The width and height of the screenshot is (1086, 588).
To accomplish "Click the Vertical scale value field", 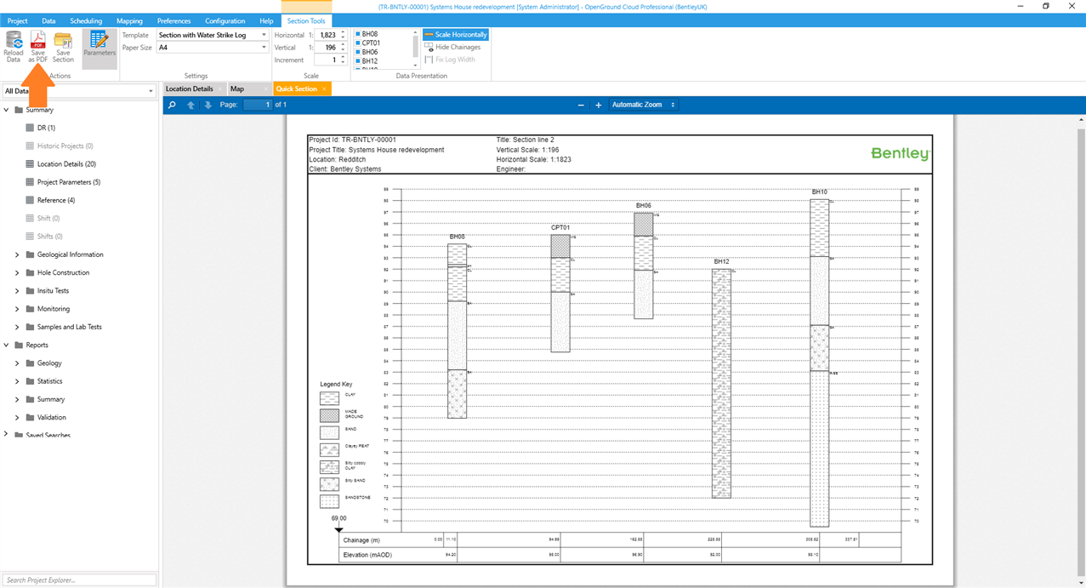I will pyautogui.click(x=327, y=48).
